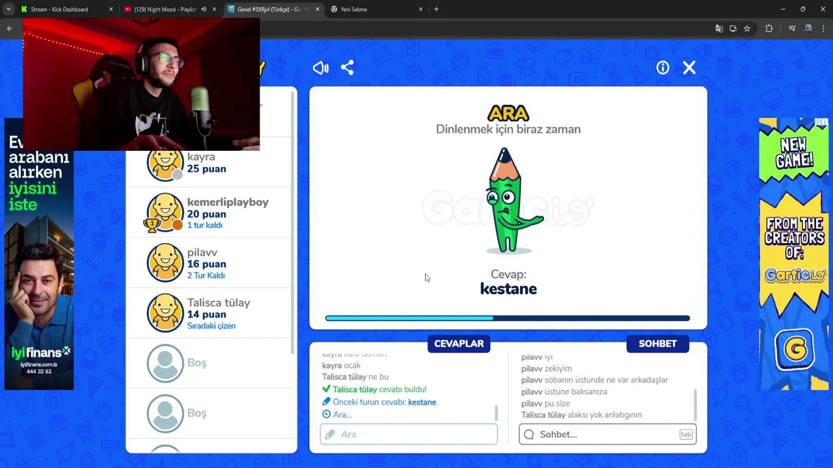
Task: Click the player list scrollbar
Action: tap(292, 222)
